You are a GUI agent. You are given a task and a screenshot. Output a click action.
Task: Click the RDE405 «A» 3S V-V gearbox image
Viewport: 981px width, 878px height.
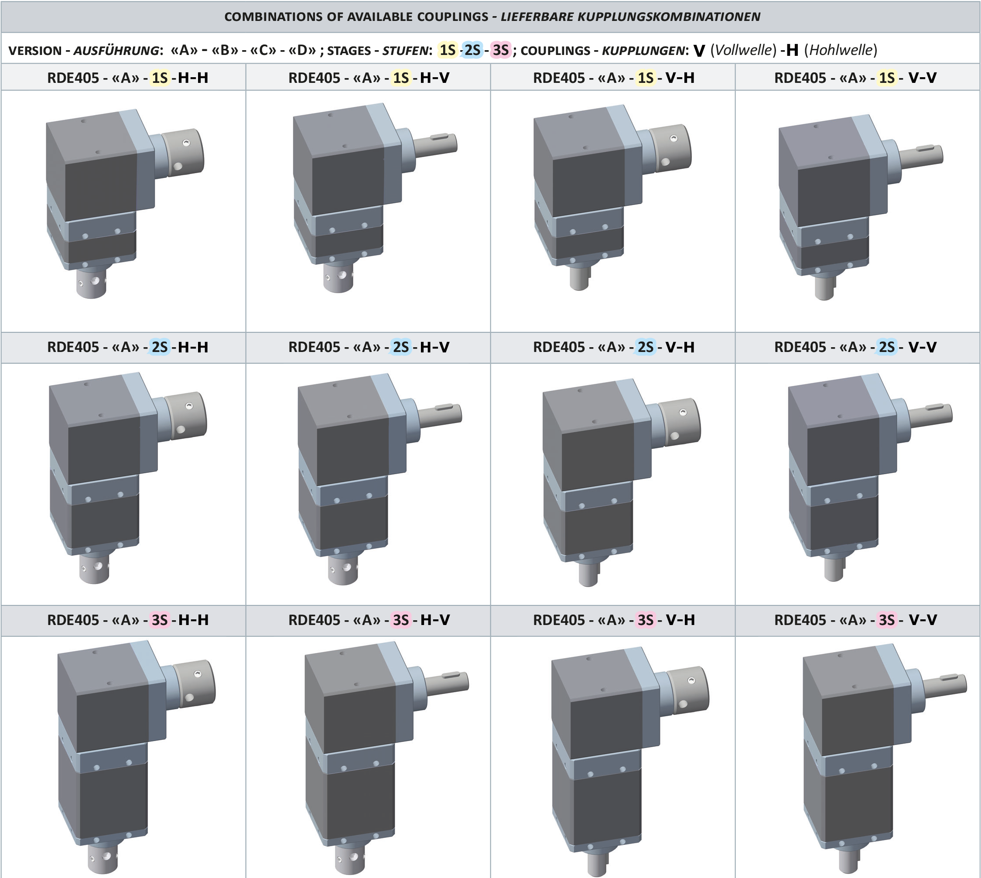885,759
